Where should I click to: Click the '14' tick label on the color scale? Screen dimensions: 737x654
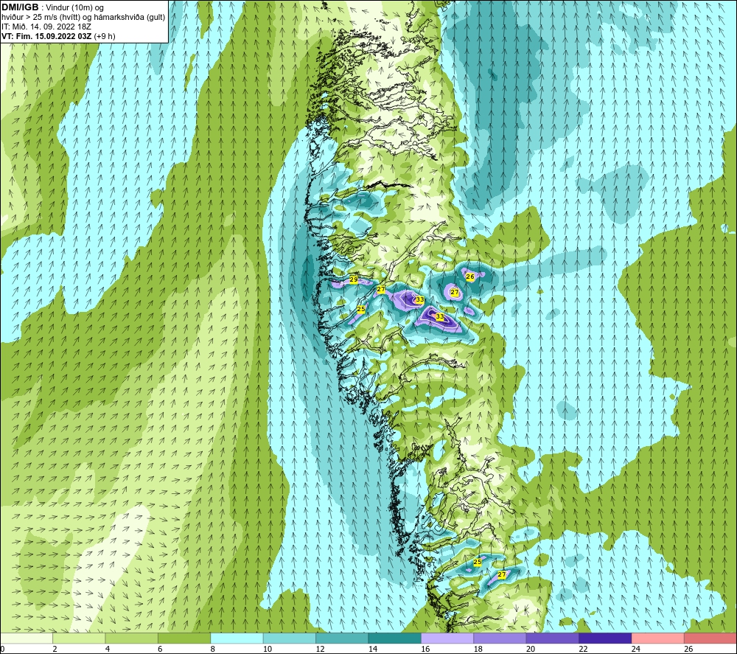click(373, 649)
